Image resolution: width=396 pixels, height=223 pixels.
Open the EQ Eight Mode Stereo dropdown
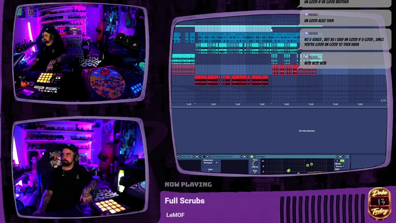(340, 166)
